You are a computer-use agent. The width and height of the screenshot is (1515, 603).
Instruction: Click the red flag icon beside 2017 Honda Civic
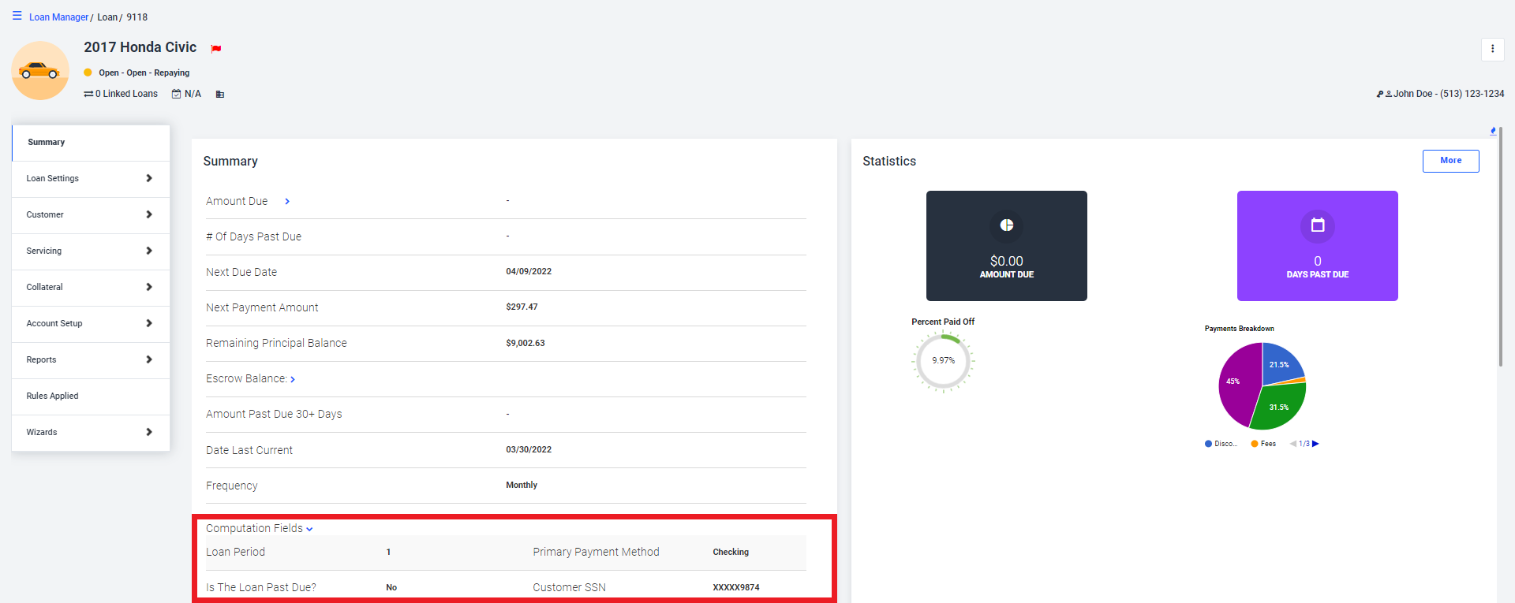(x=216, y=49)
